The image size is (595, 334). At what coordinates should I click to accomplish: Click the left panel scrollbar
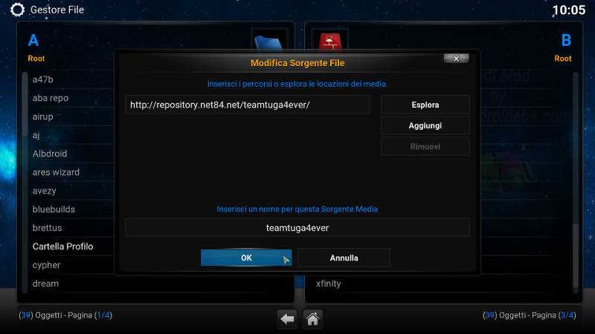point(25,182)
